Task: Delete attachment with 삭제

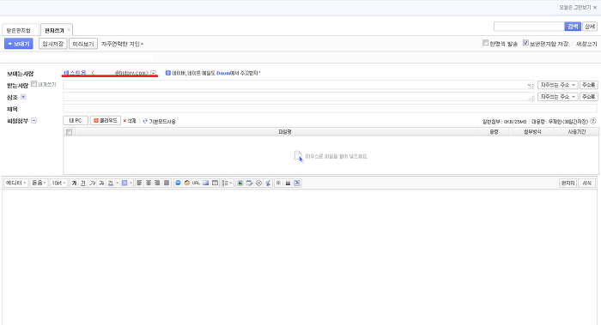Action: [x=130, y=121]
